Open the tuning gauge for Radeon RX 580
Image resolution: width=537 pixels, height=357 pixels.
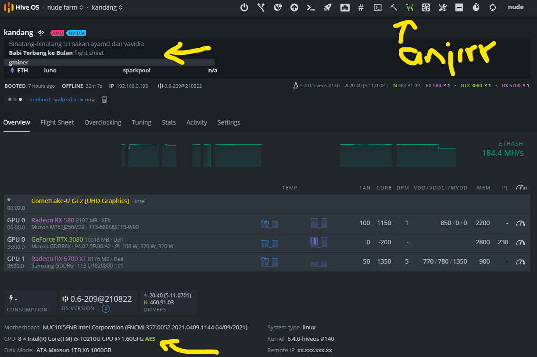521,223
